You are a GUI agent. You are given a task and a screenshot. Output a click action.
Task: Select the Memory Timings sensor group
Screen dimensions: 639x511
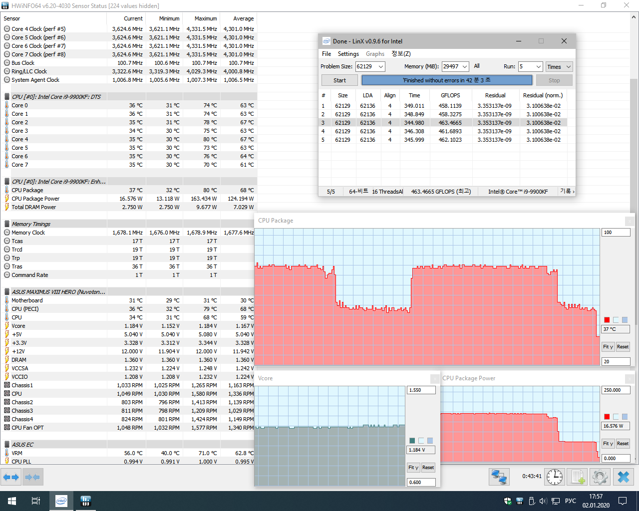pyautogui.click(x=129, y=224)
